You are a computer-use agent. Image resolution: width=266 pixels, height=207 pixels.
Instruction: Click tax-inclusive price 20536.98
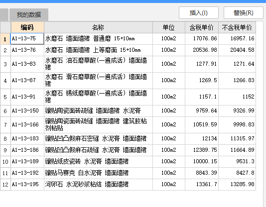coord(202,50)
